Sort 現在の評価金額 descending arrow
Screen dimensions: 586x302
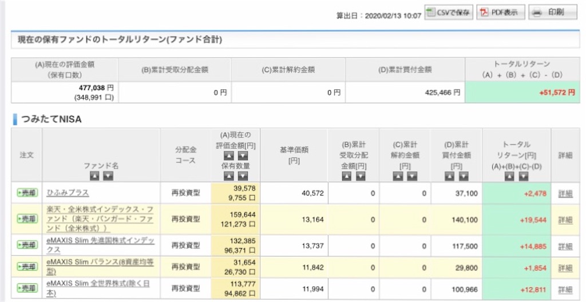[x=243, y=156]
